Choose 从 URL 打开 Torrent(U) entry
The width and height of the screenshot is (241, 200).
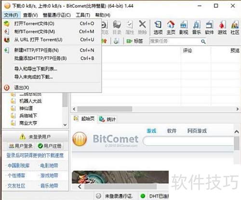(52, 40)
